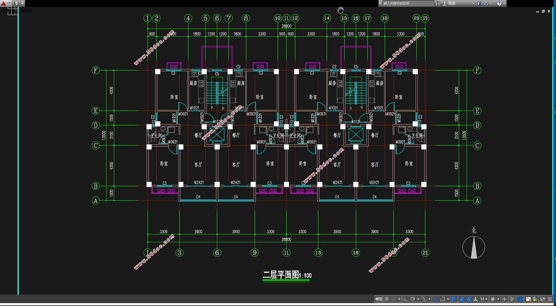Image resolution: width=556 pixels, height=306 pixels.
Task: Open the workspace switching gear icon
Action: [x=493, y=299]
